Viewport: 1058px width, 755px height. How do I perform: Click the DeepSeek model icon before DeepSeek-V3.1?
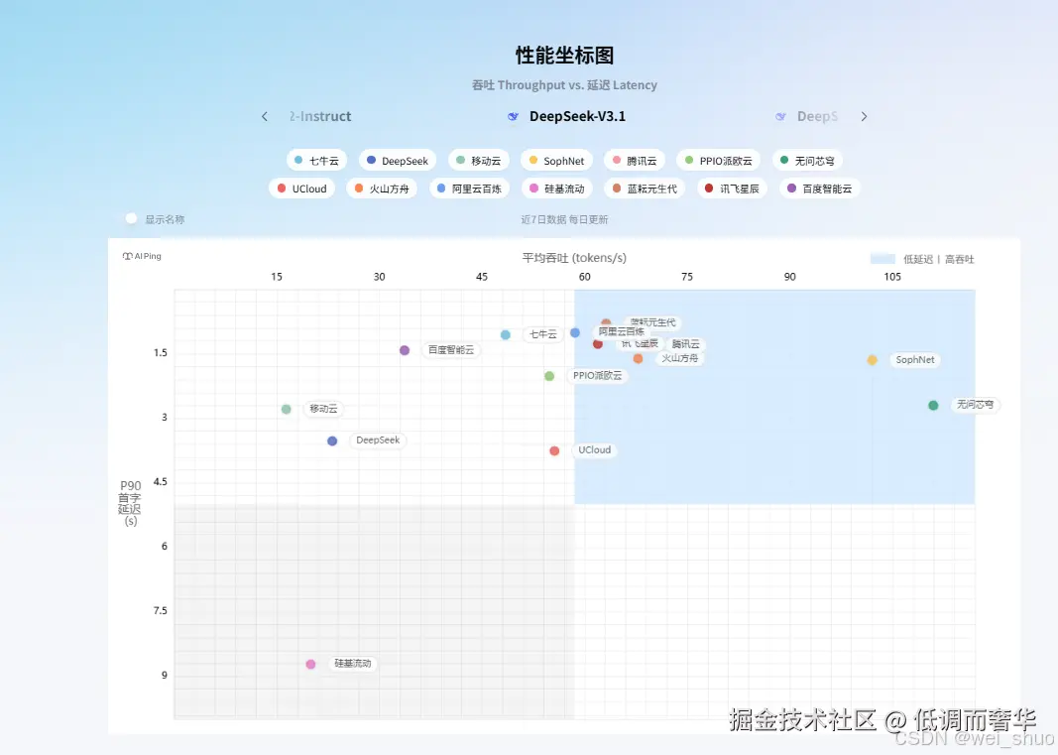514,116
